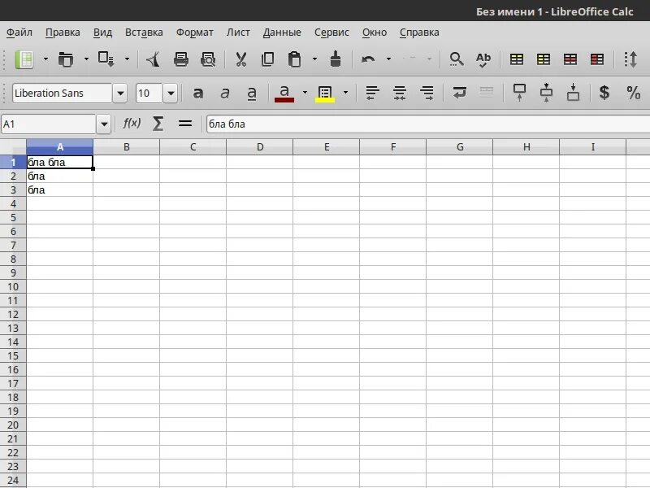
Task: Click the Open file icon
Action: click(x=66, y=59)
